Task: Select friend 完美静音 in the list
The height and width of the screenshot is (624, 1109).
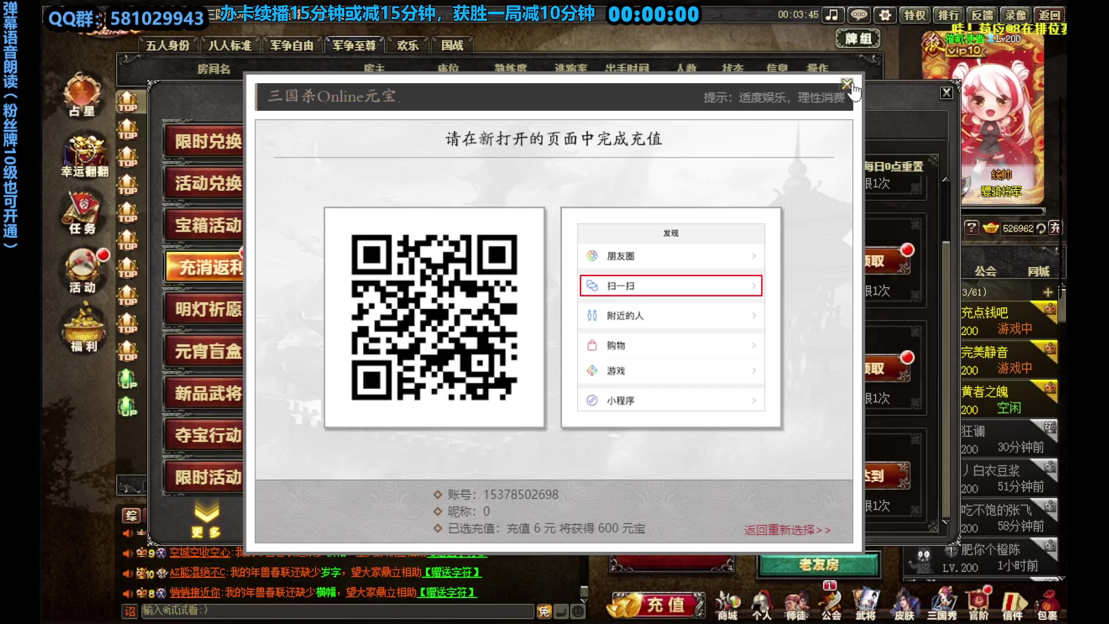Action: 1008,360
